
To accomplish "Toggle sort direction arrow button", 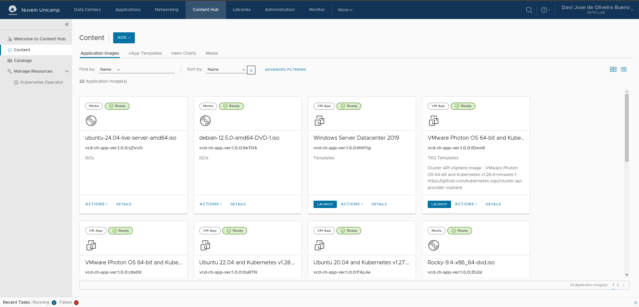I will (251, 70).
